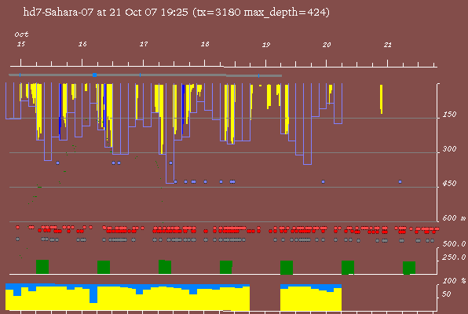
Task: Click the '600 m' depth axis label
Action: 454,218
